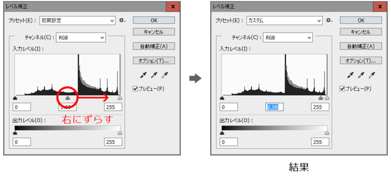Screen dimensions: 391x185
Task: Click キャンセル in the right dialog
Action: 361,32
